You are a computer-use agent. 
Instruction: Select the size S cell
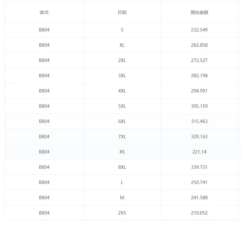pyautogui.click(x=122, y=30)
